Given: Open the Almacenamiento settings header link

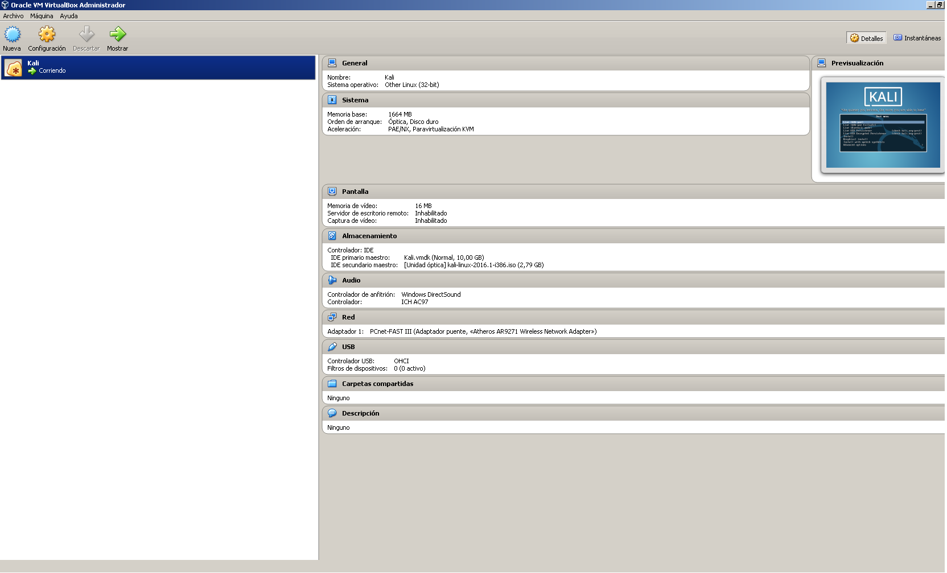Looking at the screenshot, I should point(369,236).
